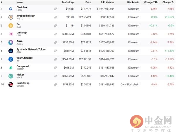The width and height of the screenshot is (176, 136).
Task: Click the -6.46% Chainlink daily change
Action: coord(153,9)
